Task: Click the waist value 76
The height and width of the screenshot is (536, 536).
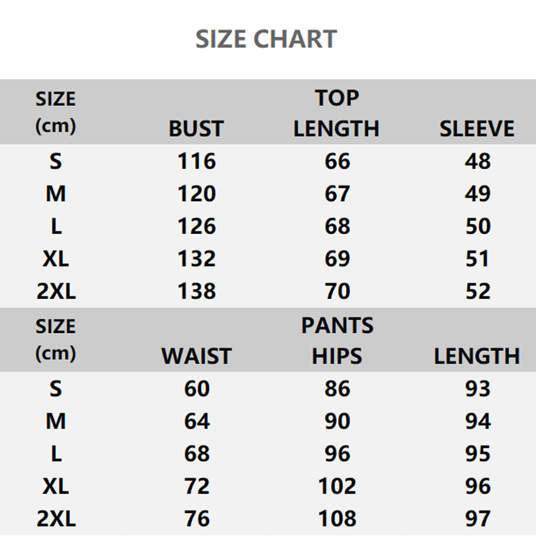Action: click(196, 519)
